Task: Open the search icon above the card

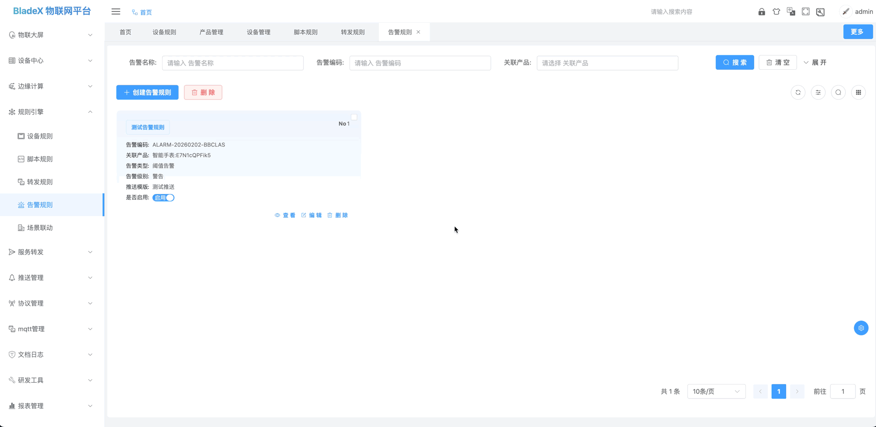Action: click(838, 93)
